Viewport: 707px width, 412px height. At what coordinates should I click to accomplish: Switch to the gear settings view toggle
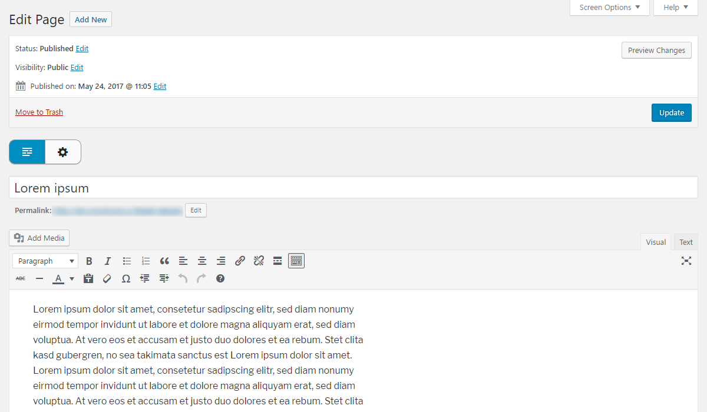pyautogui.click(x=63, y=152)
